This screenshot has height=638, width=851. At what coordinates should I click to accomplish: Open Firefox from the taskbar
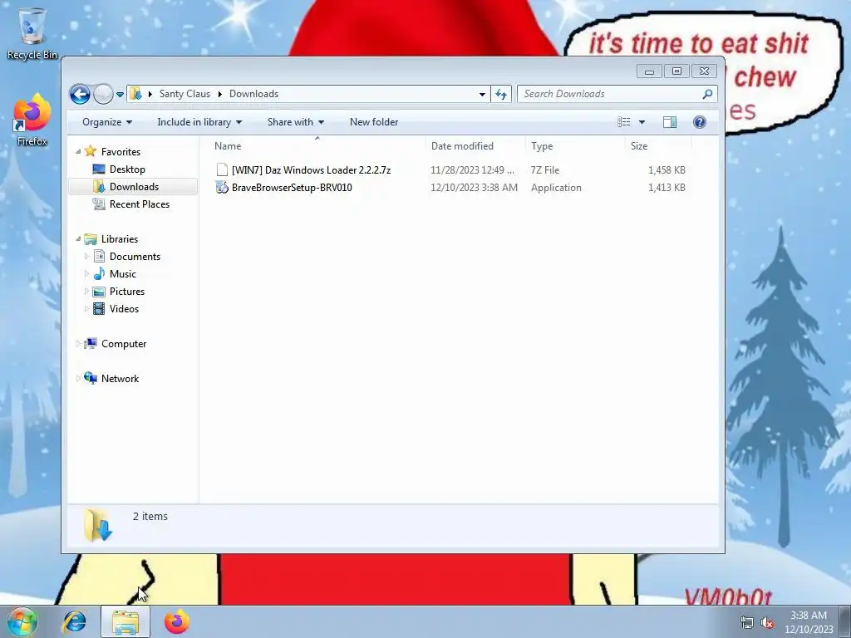[177, 621]
